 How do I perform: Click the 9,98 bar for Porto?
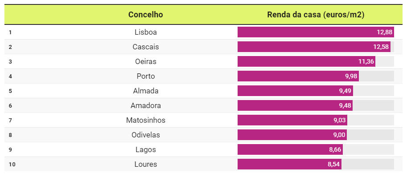[298, 76]
